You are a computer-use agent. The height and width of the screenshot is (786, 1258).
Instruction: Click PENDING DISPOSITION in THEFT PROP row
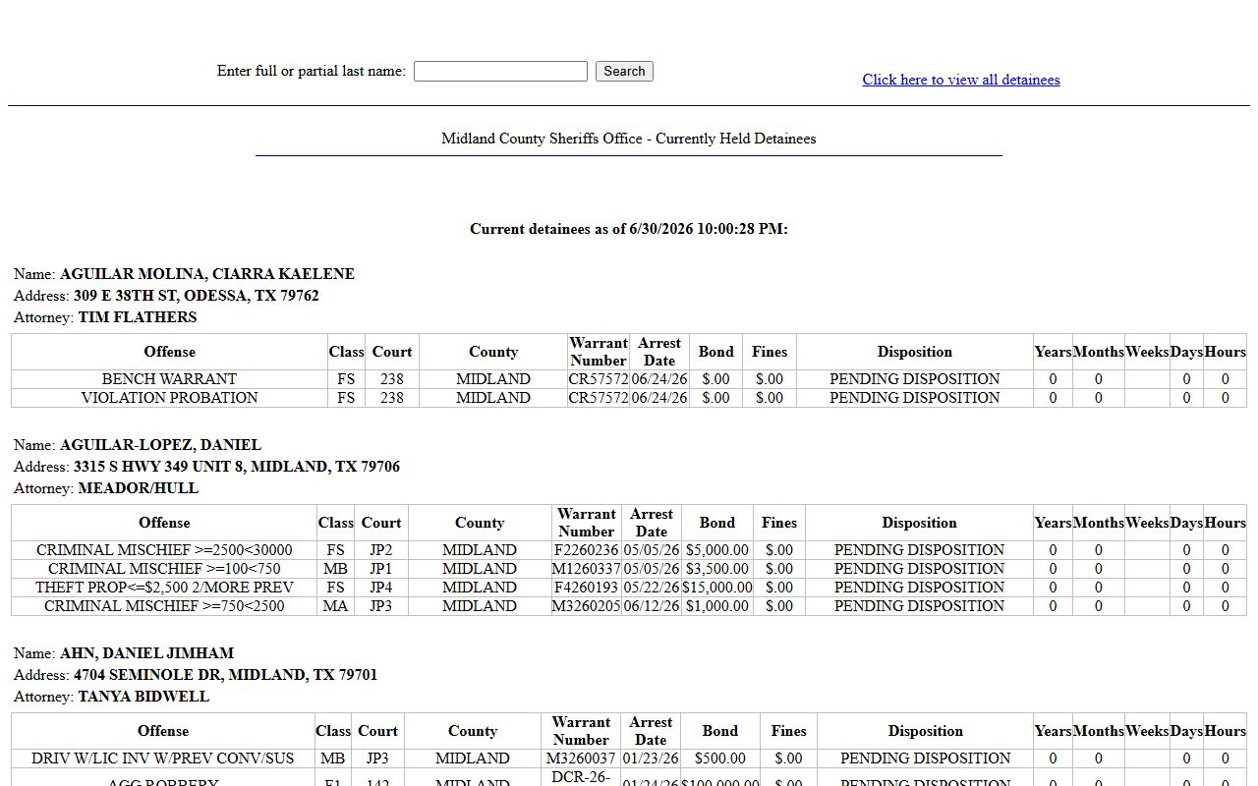[x=919, y=588]
